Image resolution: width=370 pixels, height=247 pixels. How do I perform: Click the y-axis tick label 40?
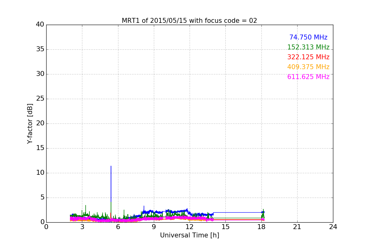click(x=40, y=25)
